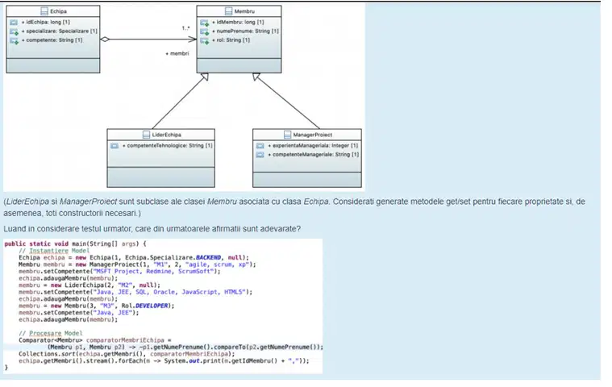Click the '+ competenteManageriale: String [1]' attribute
The image size is (612, 387).
coord(314,155)
